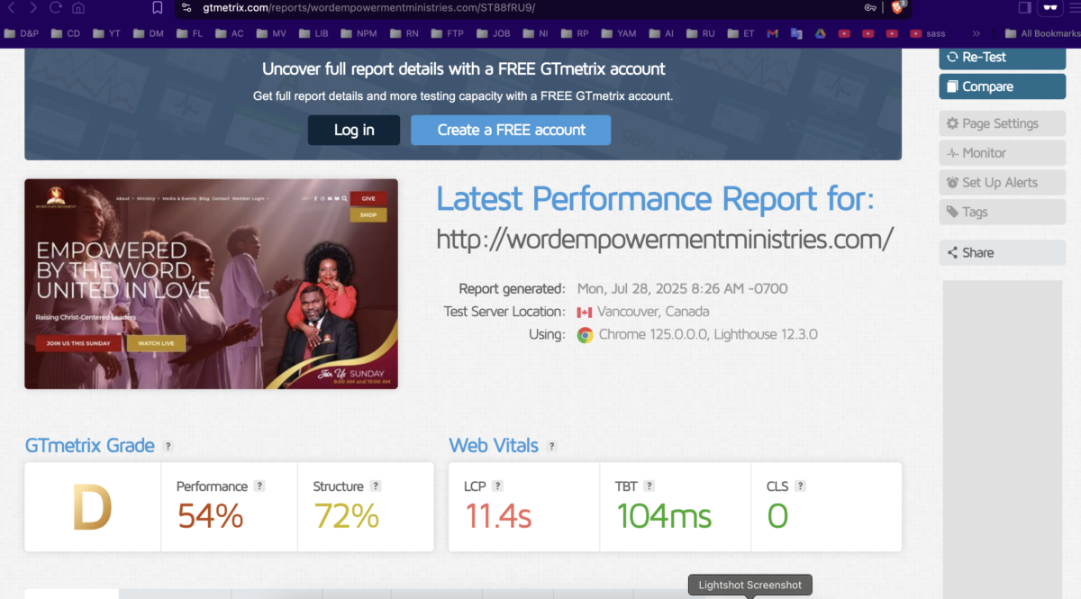1081x599 pixels.
Task: Click help icon next to Structure
Action: click(x=376, y=486)
